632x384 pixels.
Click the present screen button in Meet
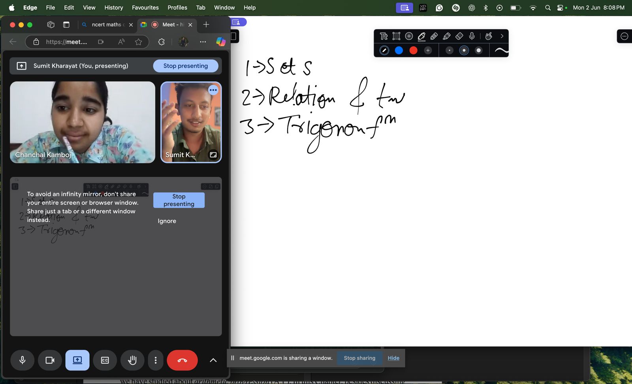77,360
